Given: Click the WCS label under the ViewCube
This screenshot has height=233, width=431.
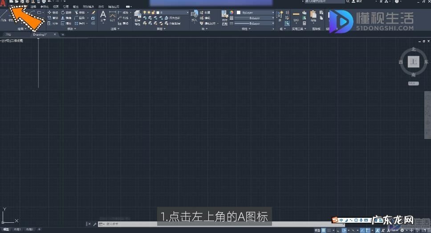Looking at the screenshot, I should point(413,83).
